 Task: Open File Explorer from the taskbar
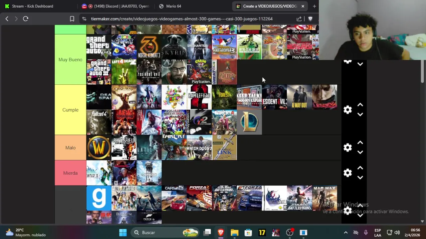[235, 233]
